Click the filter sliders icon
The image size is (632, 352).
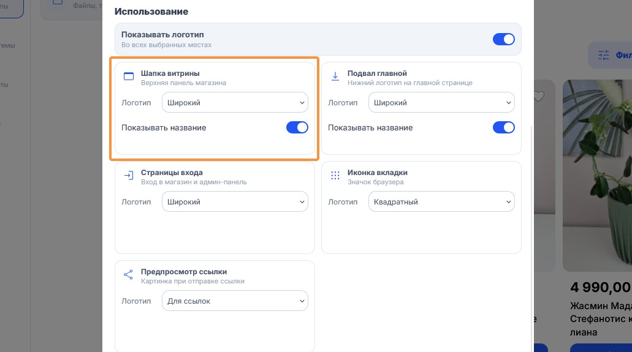tap(603, 55)
